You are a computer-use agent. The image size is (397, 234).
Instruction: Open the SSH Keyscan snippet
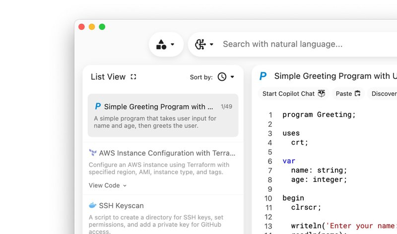(121, 206)
